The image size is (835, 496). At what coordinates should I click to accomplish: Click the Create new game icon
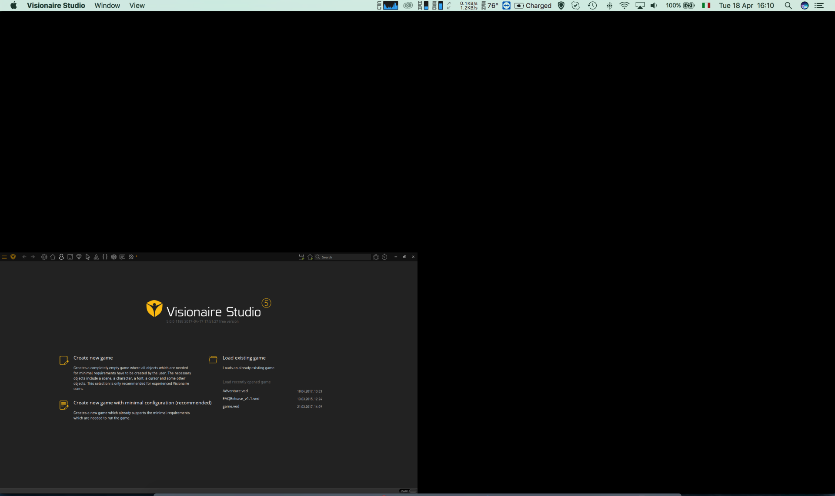pyautogui.click(x=64, y=360)
